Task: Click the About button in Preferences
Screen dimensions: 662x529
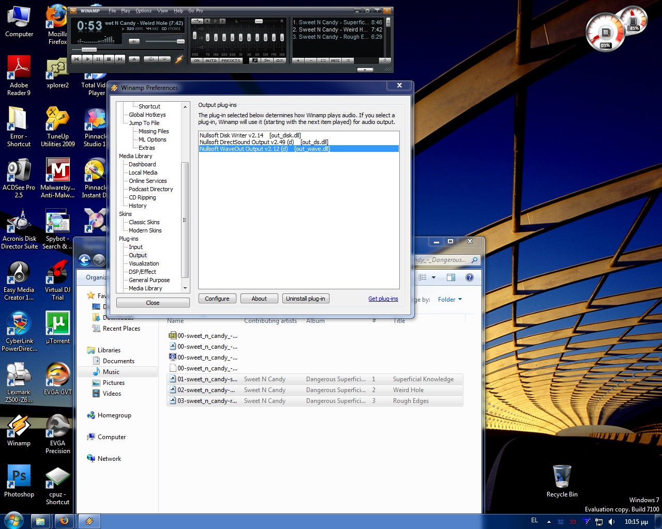Action: pos(259,299)
